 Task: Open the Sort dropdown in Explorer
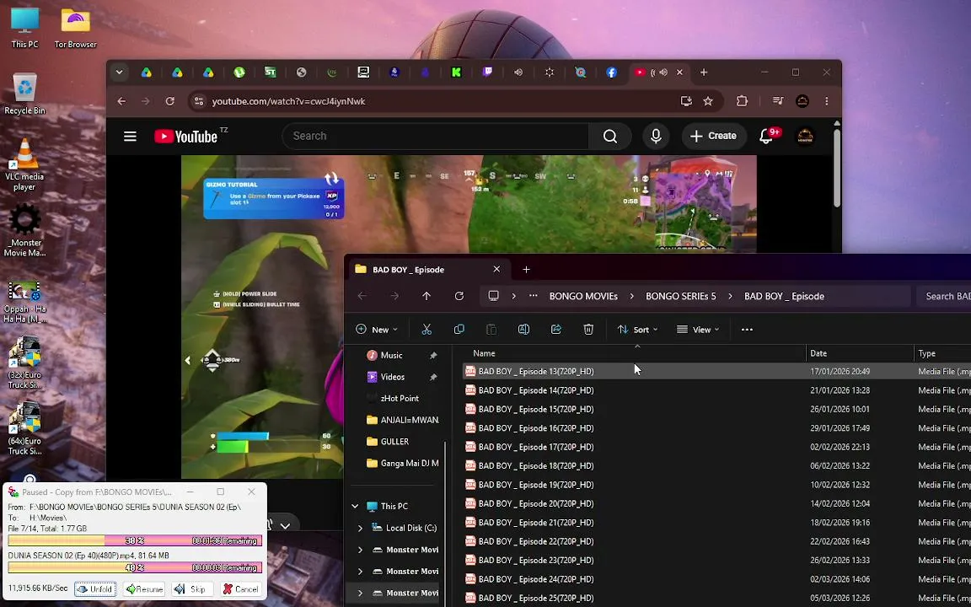[638, 330]
